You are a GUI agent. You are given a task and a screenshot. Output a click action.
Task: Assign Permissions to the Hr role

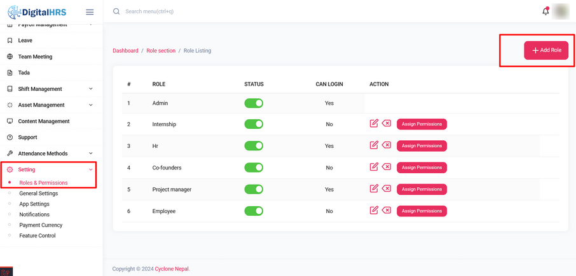(x=422, y=146)
